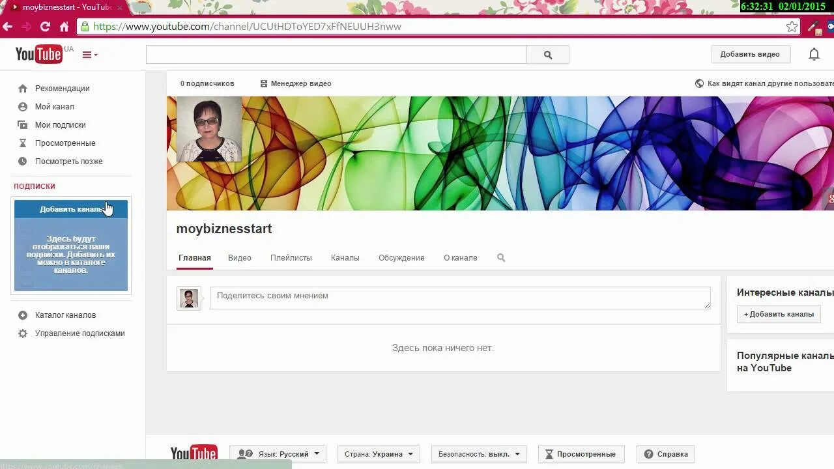The width and height of the screenshot is (834, 469).
Task: Click the Интересные каналы heading
Action: tap(785, 292)
